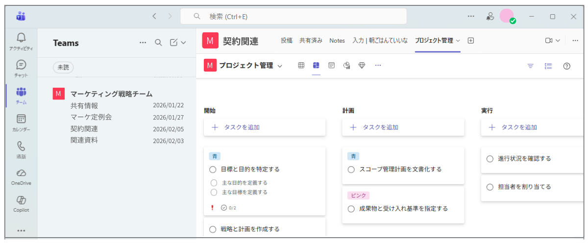The image size is (588, 245).
Task: Check off 主な目的を定義する checklist item
Action: (214, 183)
